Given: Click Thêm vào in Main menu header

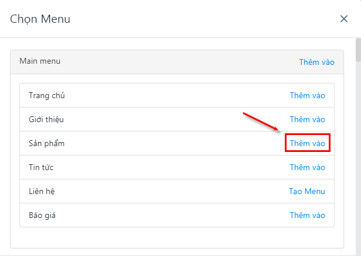Looking at the screenshot, I should click(316, 62).
